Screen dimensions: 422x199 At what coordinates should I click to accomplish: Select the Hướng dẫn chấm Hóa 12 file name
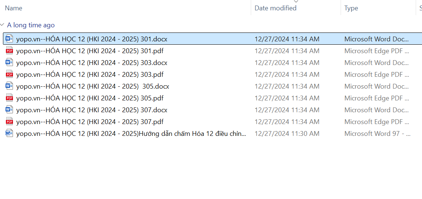[x=131, y=133]
